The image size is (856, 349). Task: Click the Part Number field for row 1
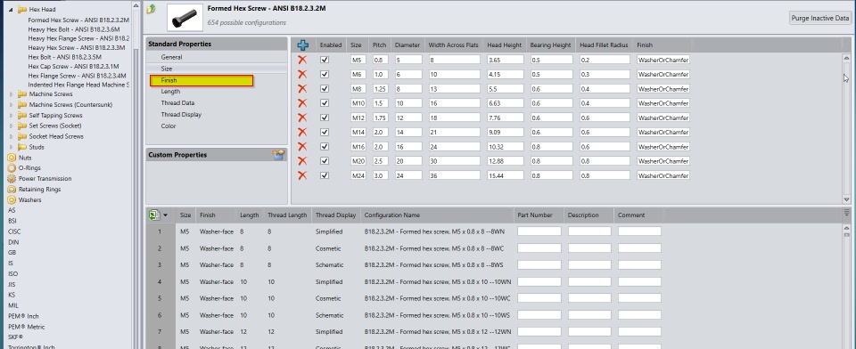(x=539, y=231)
